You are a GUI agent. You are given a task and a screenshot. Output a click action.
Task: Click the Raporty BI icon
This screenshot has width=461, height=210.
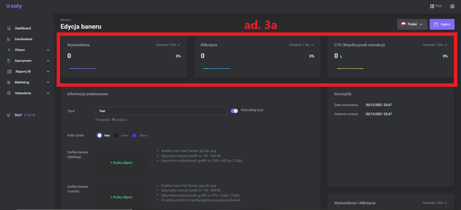pyautogui.click(x=9, y=72)
